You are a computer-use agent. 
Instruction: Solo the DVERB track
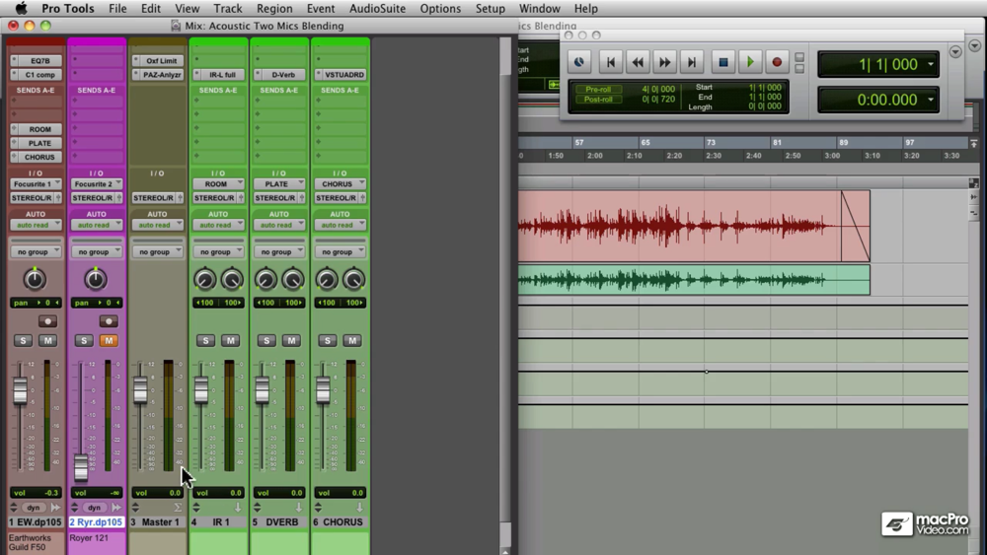coord(266,341)
